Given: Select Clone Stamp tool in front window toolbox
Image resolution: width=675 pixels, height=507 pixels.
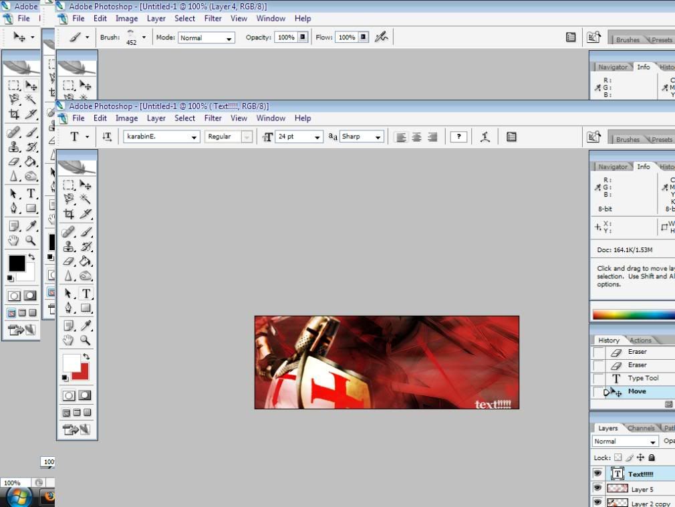Looking at the screenshot, I should [68, 246].
